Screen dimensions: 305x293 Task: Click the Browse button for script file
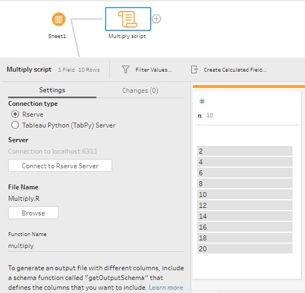pyautogui.click(x=33, y=213)
